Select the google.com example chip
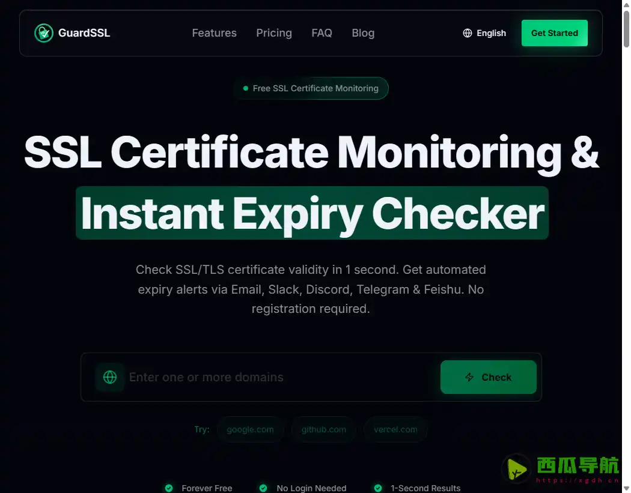The width and height of the screenshot is (631, 493). (250, 429)
